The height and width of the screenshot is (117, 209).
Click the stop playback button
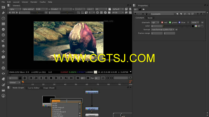pyautogui.click(x=51, y=78)
